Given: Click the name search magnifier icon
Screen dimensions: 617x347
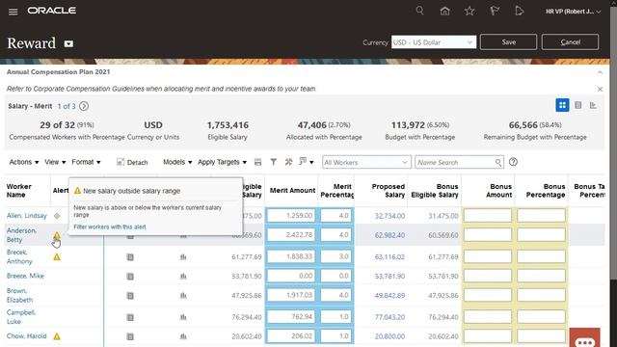Looking at the screenshot, I should (x=498, y=162).
